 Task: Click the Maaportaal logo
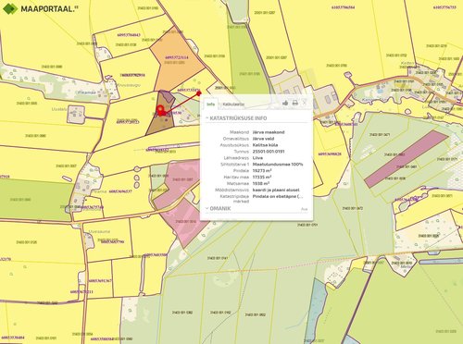(x=10, y=8)
